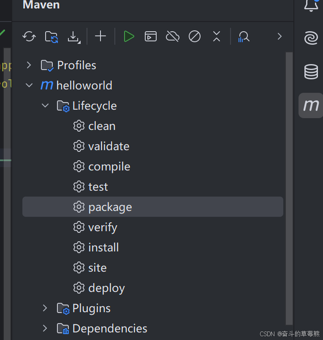323x340 pixels.
Task: Click the Maven tool window m icon in the sidebar
Action: (311, 105)
